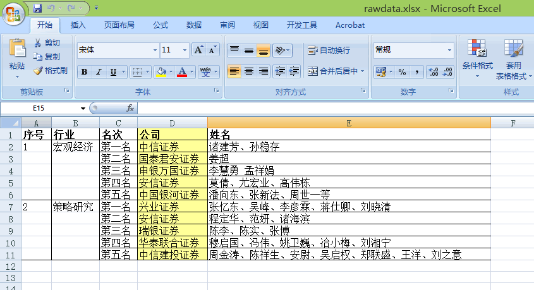Apply comma style
534x290 pixels.
[416, 72]
